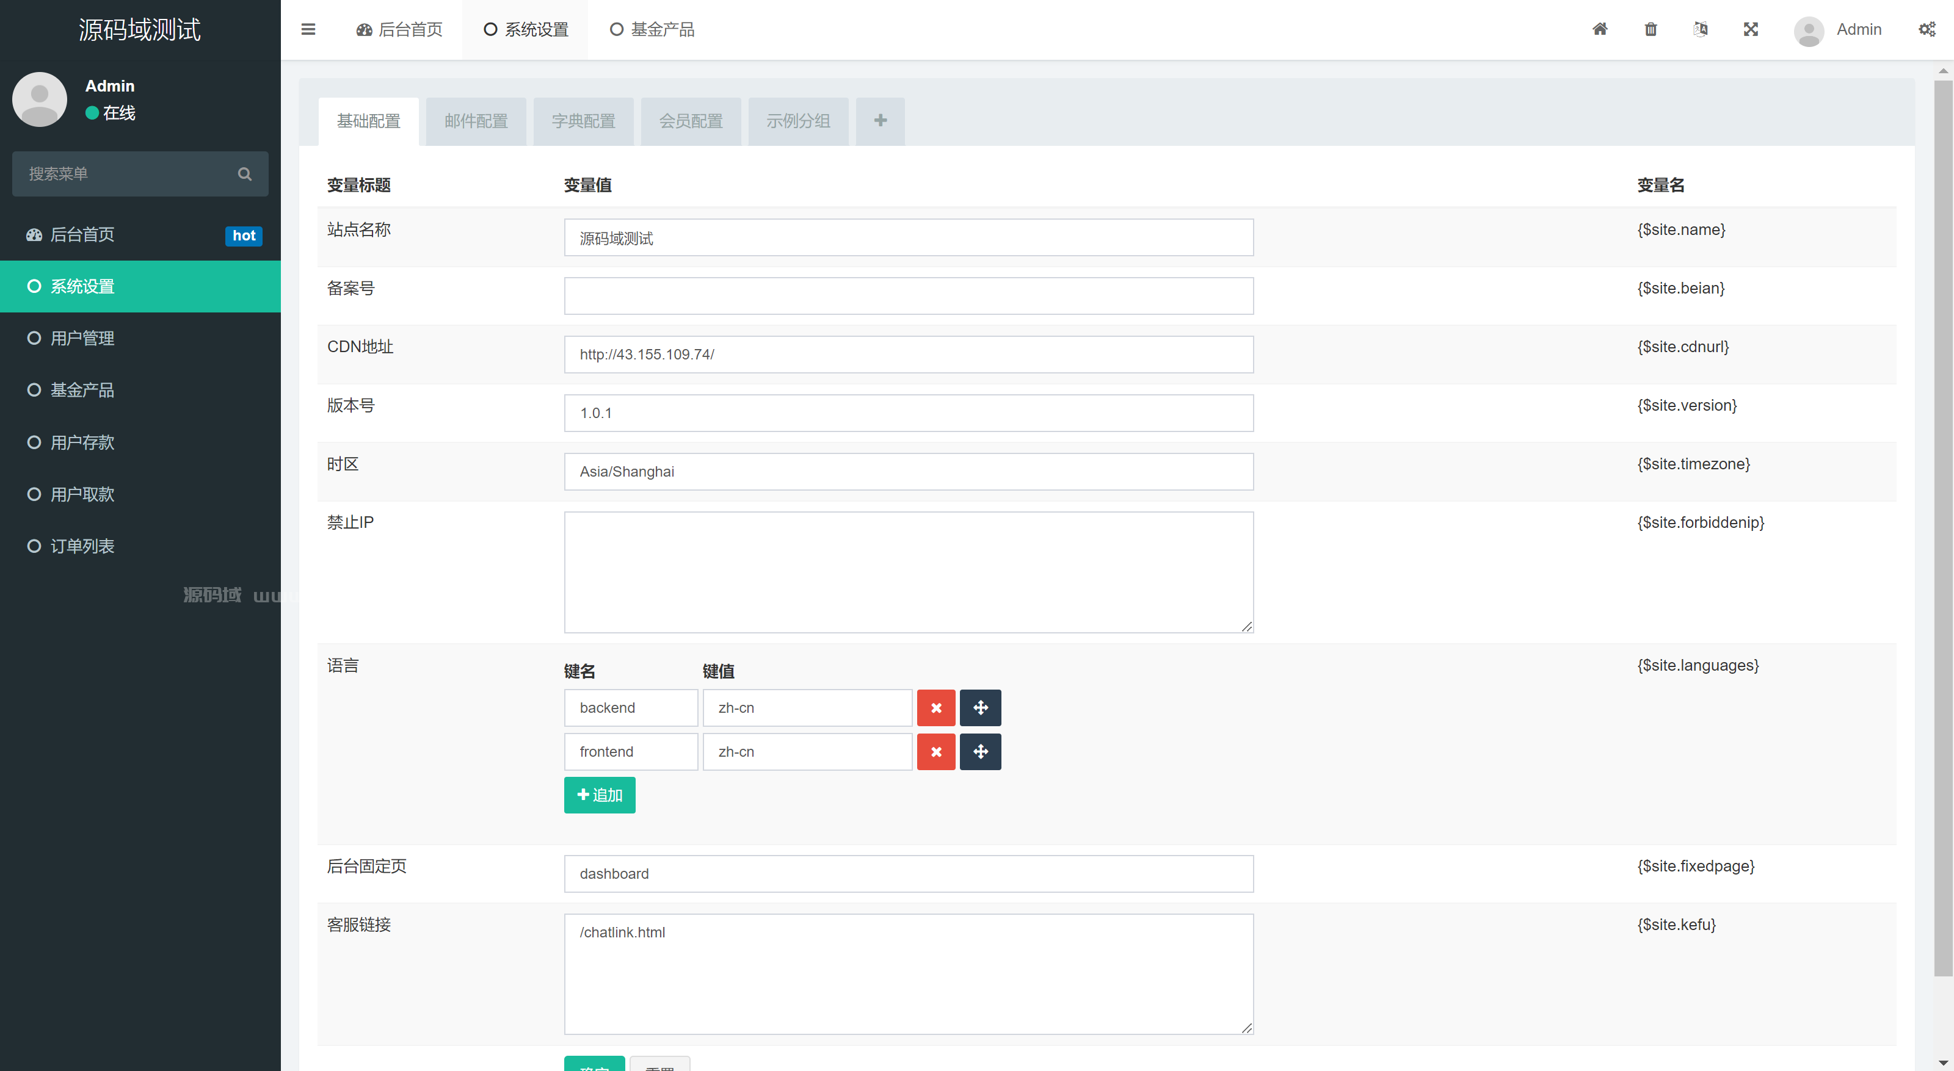Open the 会员配置 tab
The width and height of the screenshot is (1954, 1071).
pos(690,121)
